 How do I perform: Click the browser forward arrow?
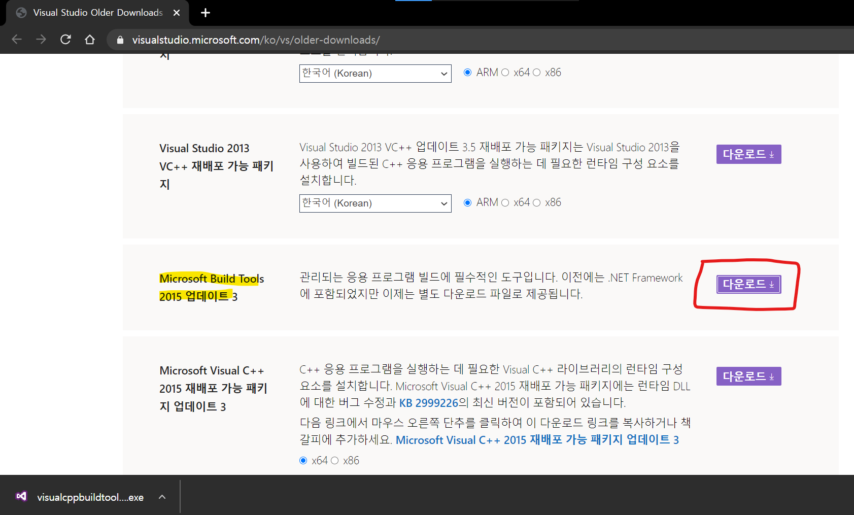click(41, 40)
